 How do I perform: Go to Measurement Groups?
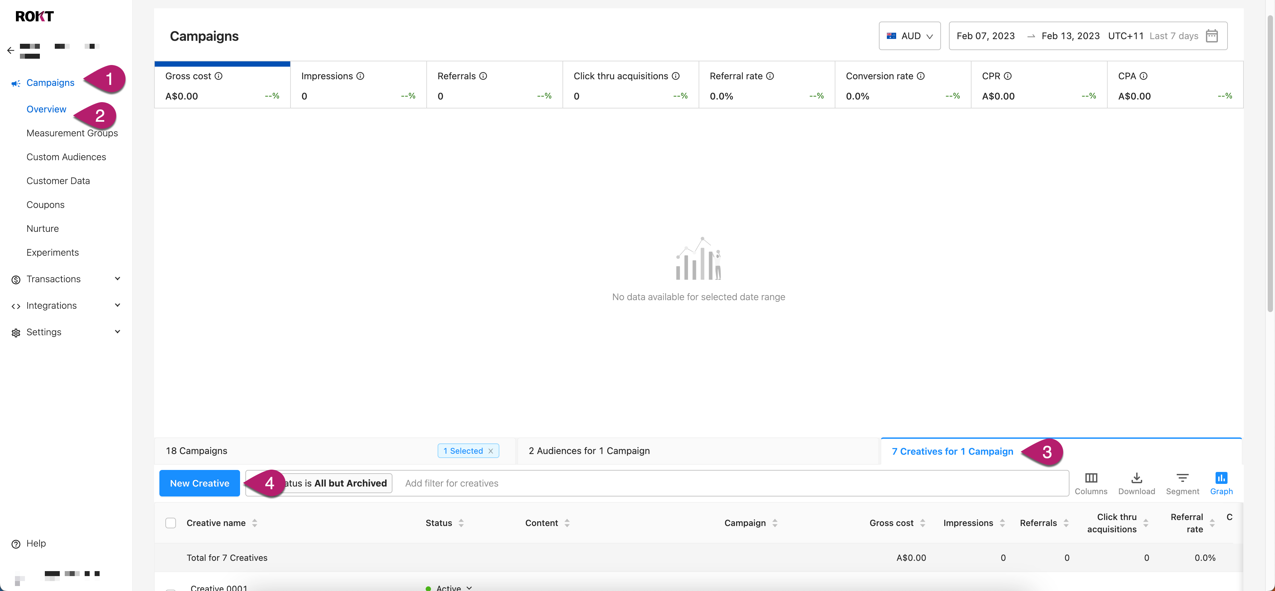point(72,133)
